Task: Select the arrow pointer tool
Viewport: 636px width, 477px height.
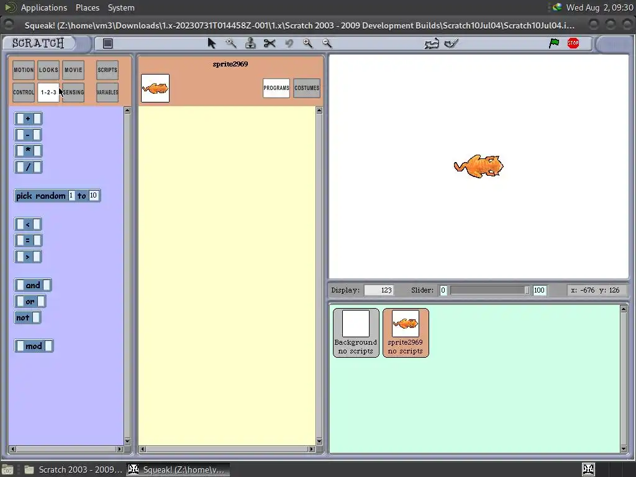Action: 211,43
